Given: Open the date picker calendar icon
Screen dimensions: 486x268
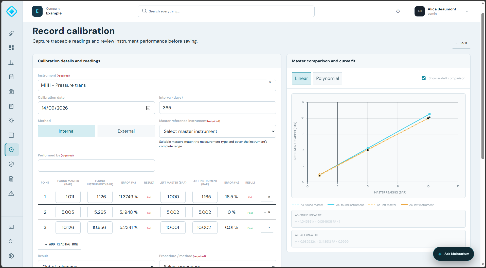Looking at the screenshot, I should click(x=148, y=108).
